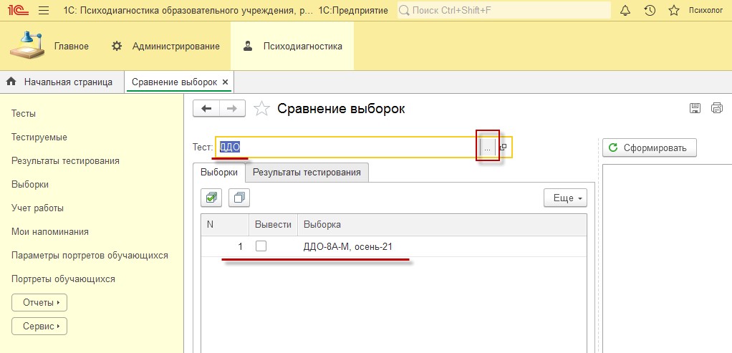Click the N column header

point(226,225)
